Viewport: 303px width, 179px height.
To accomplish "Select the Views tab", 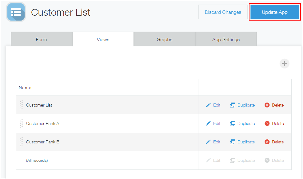I will [103, 39].
